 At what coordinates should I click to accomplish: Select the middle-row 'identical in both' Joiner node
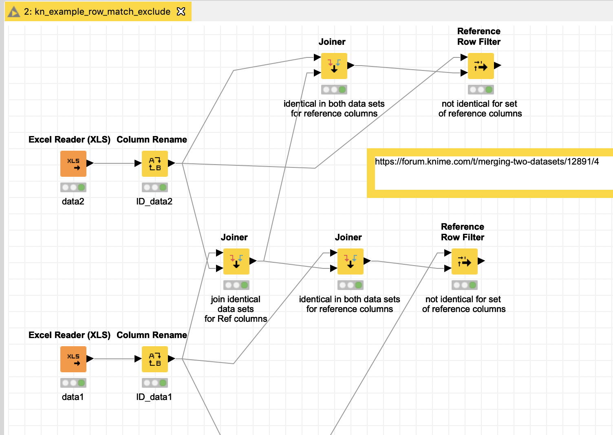click(351, 261)
